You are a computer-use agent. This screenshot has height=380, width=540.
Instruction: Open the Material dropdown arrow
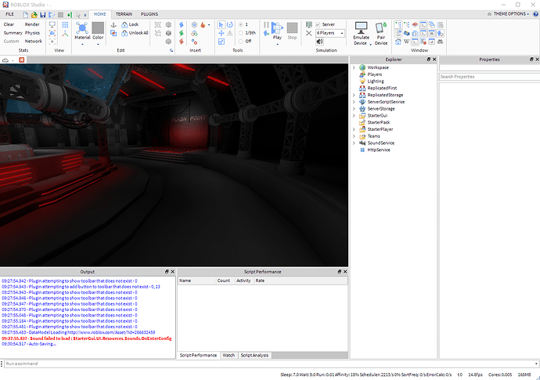tap(82, 45)
